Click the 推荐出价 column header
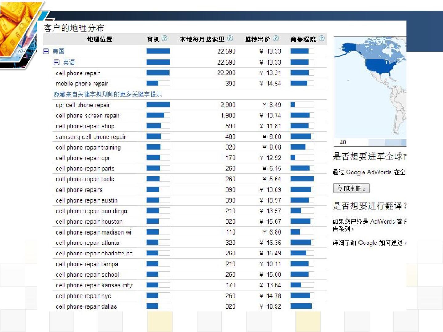This screenshot has width=443, height=332. click(257, 39)
